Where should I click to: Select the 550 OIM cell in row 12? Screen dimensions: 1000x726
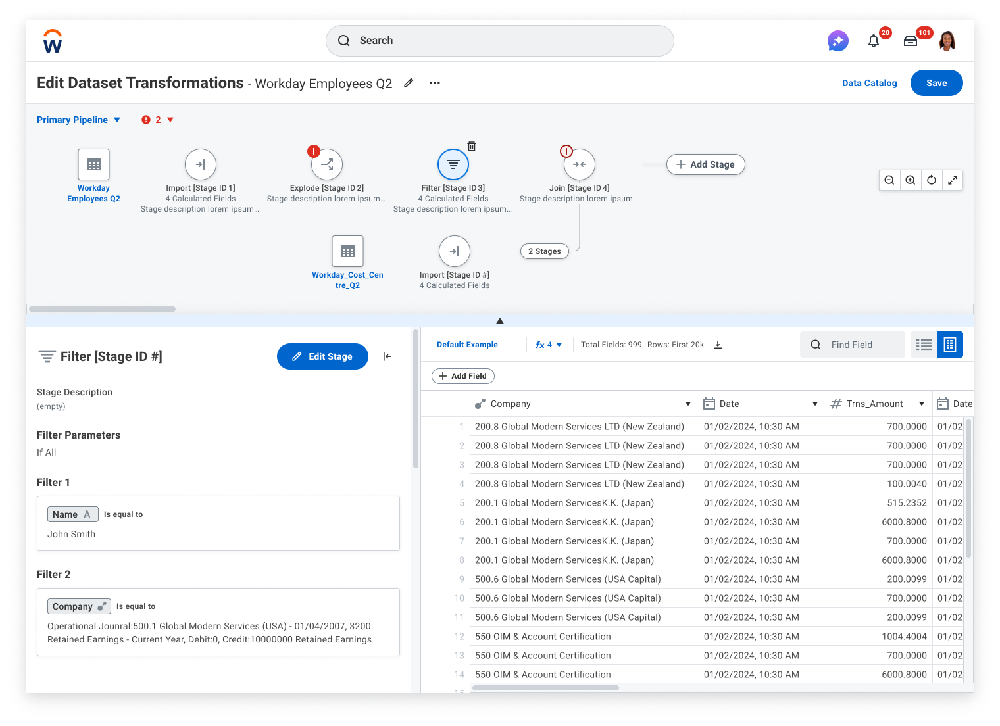tap(584, 636)
